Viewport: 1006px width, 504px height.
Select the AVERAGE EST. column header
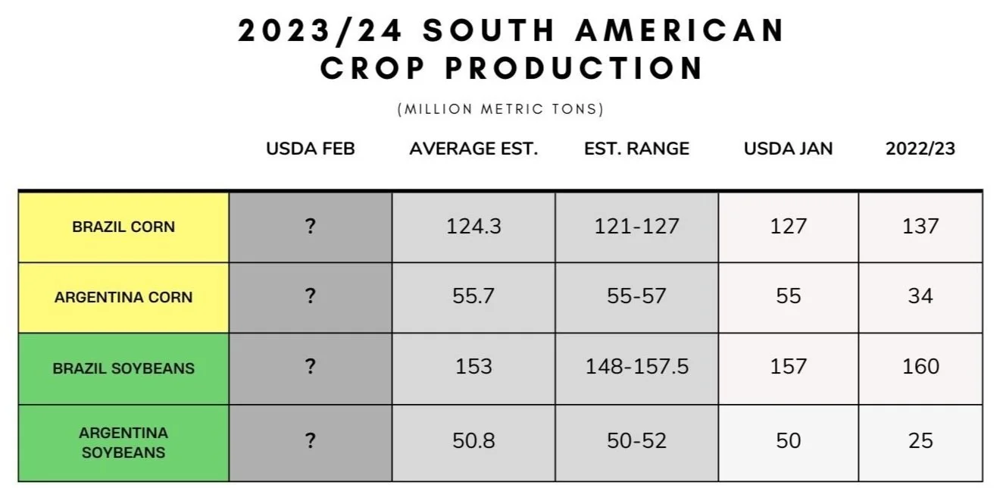click(x=473, y=149)
